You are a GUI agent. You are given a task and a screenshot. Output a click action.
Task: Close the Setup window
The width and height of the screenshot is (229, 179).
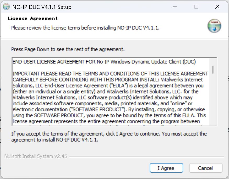point(217,7)
